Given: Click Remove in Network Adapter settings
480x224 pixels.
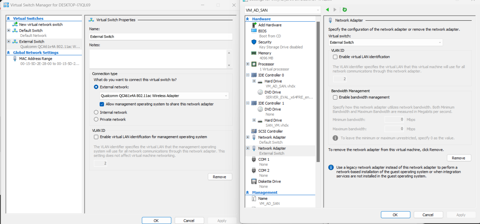Looking at the screenshot, I should point(459,158).
